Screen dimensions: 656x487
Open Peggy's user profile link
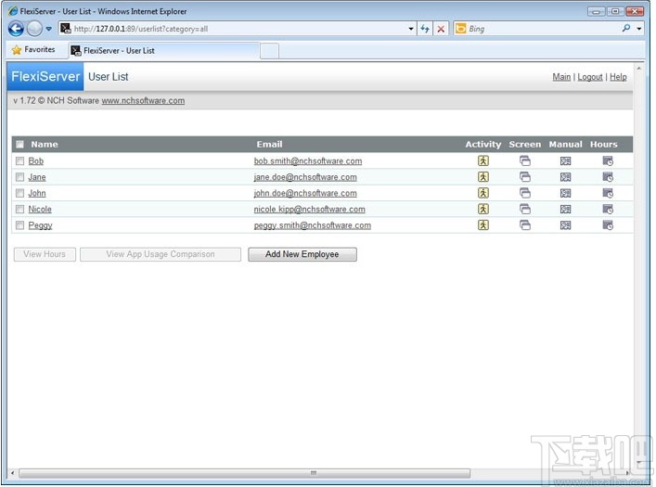point(40,225)
